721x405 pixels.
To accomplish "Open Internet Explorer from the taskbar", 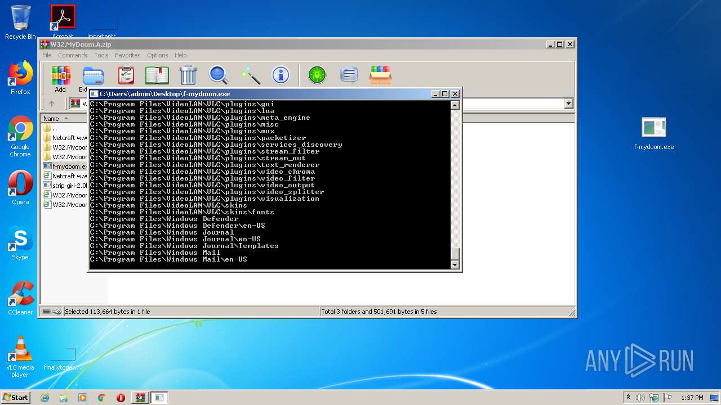I will pos(44,398).
